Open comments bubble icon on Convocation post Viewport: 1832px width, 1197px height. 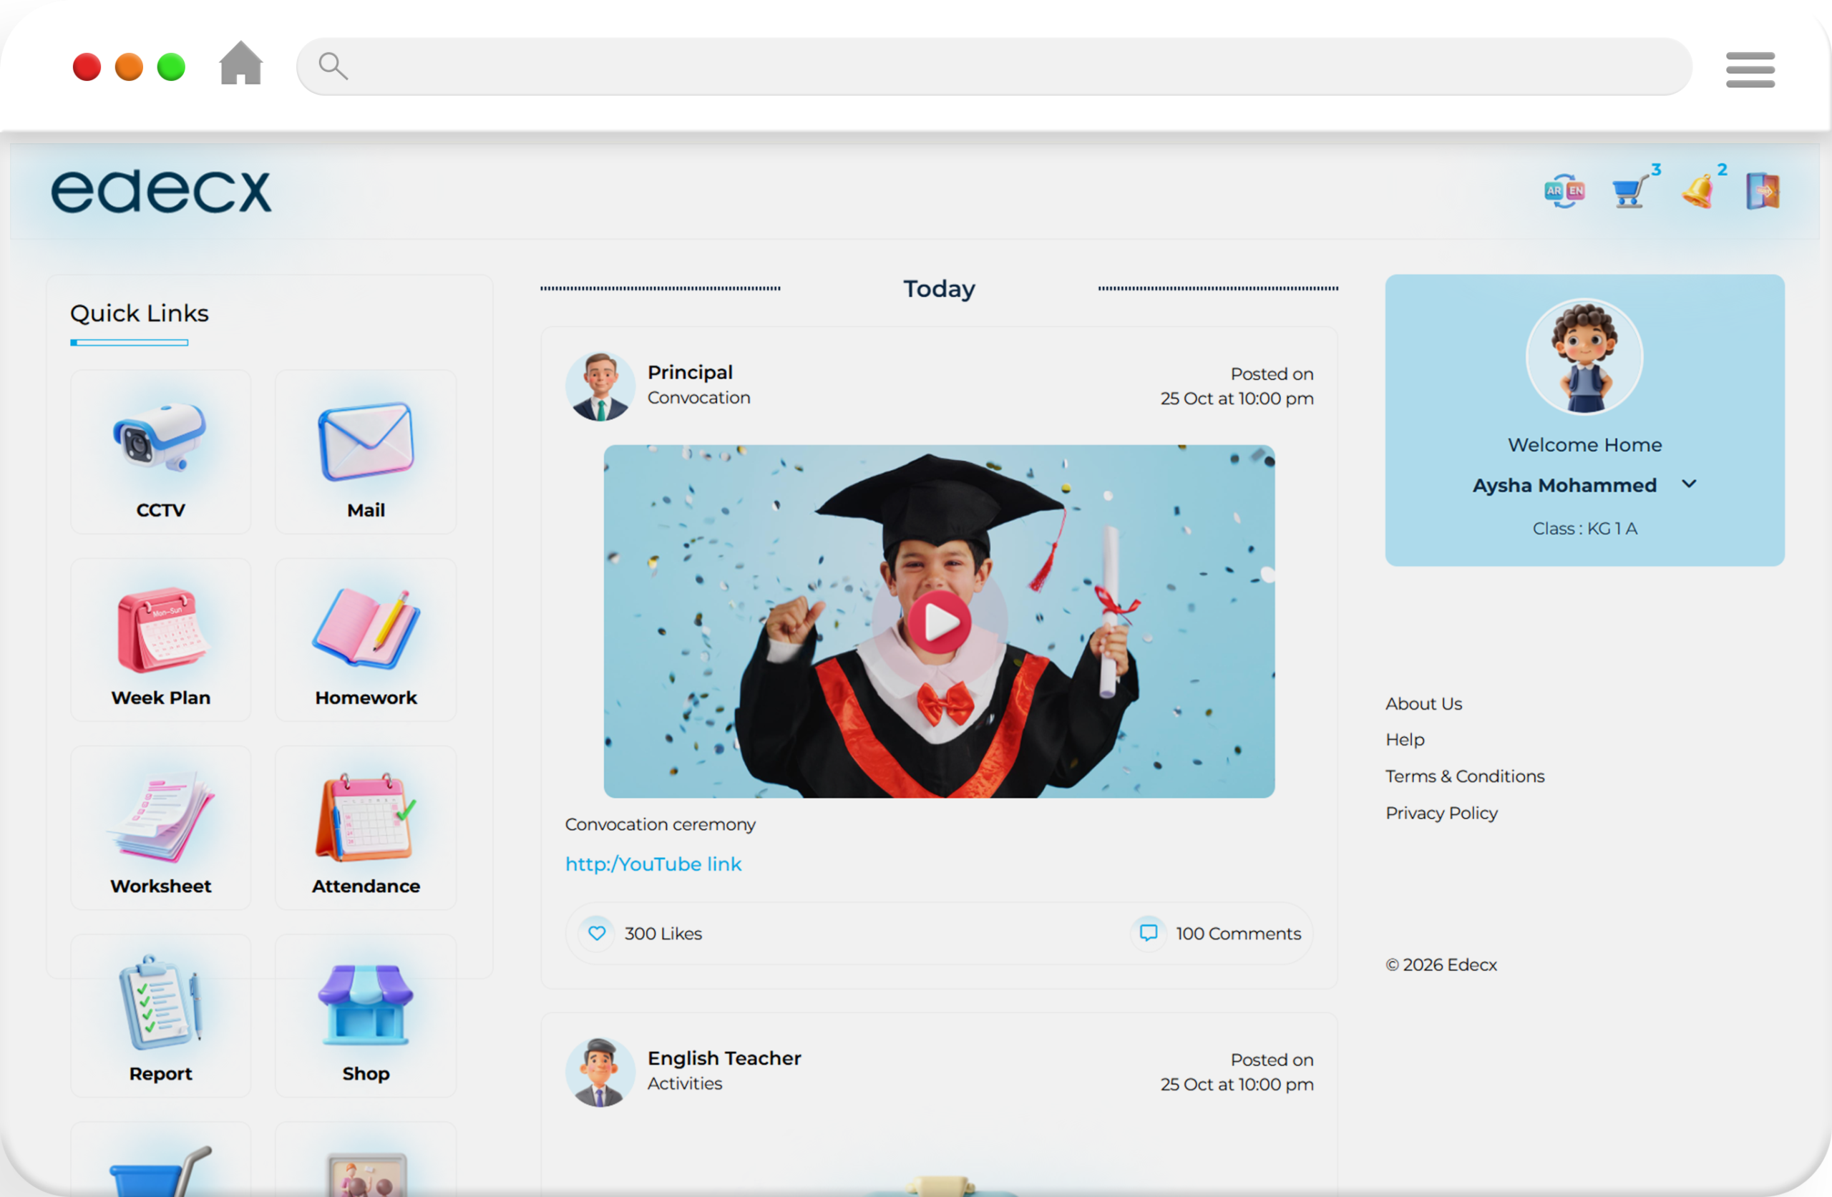[x=1148, y=933]
